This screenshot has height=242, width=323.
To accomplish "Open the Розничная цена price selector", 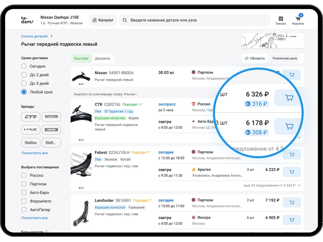I will 285,59.
